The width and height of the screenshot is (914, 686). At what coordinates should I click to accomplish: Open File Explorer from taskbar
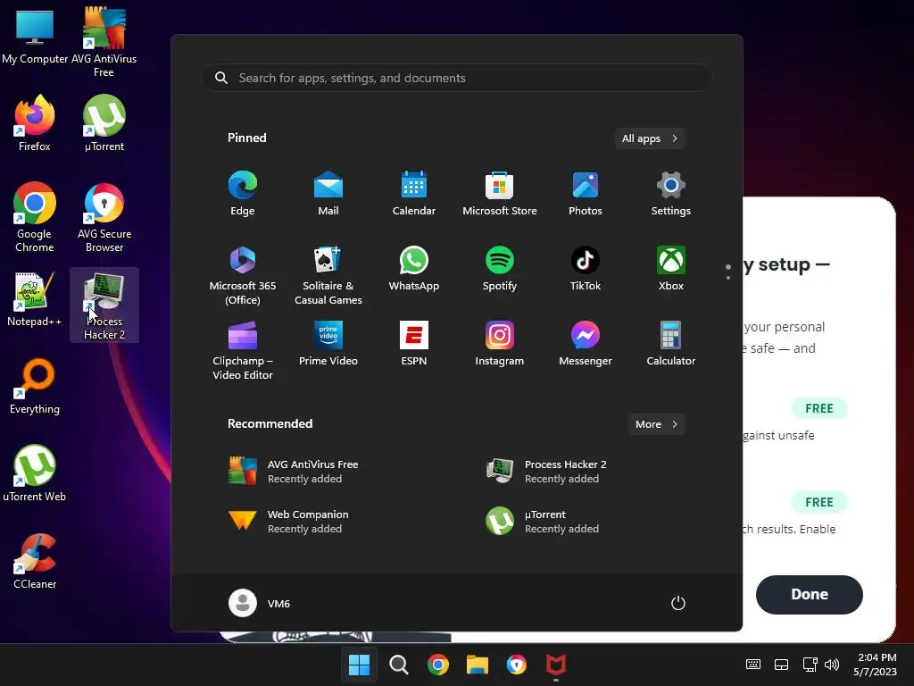pyautogui.click(x=477, y=665)
